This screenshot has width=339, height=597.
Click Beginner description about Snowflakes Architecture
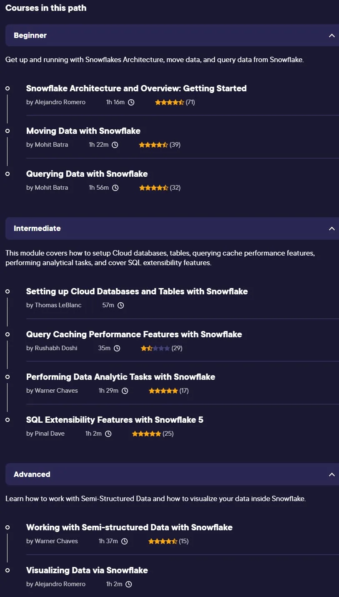[x=155, y=60]
